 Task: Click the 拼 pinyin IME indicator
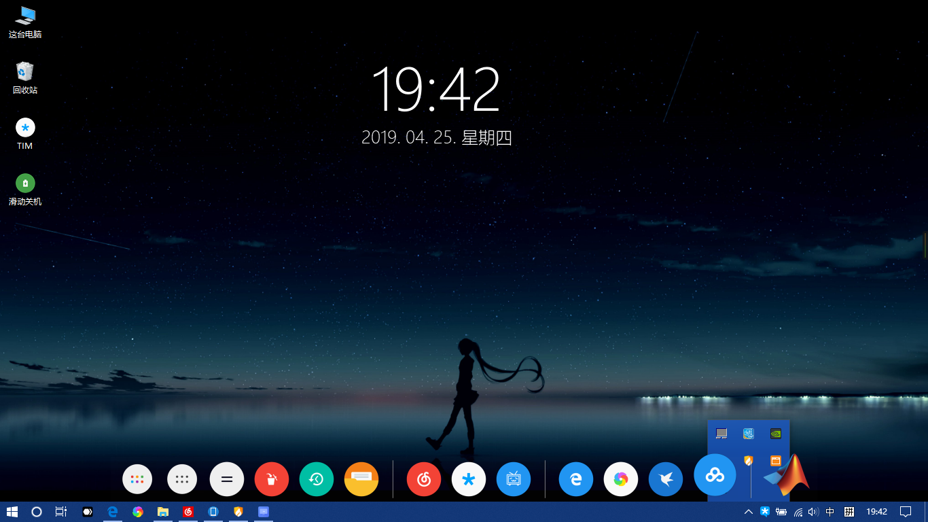(849, 512)
